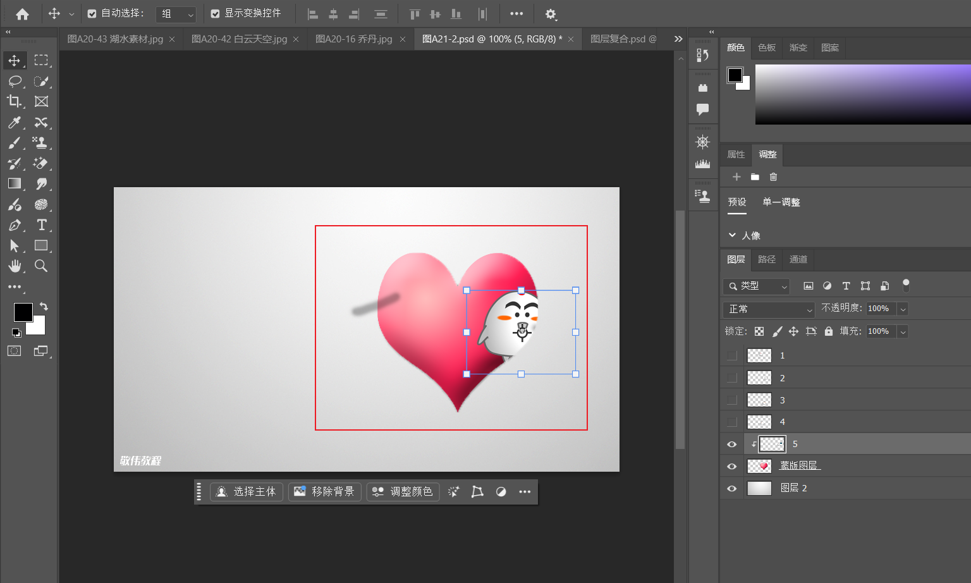Image resolution: width=971 pixels, height=583 pixels.
Task: Open the 通道 panel tab
Action: tap(798, 259)
